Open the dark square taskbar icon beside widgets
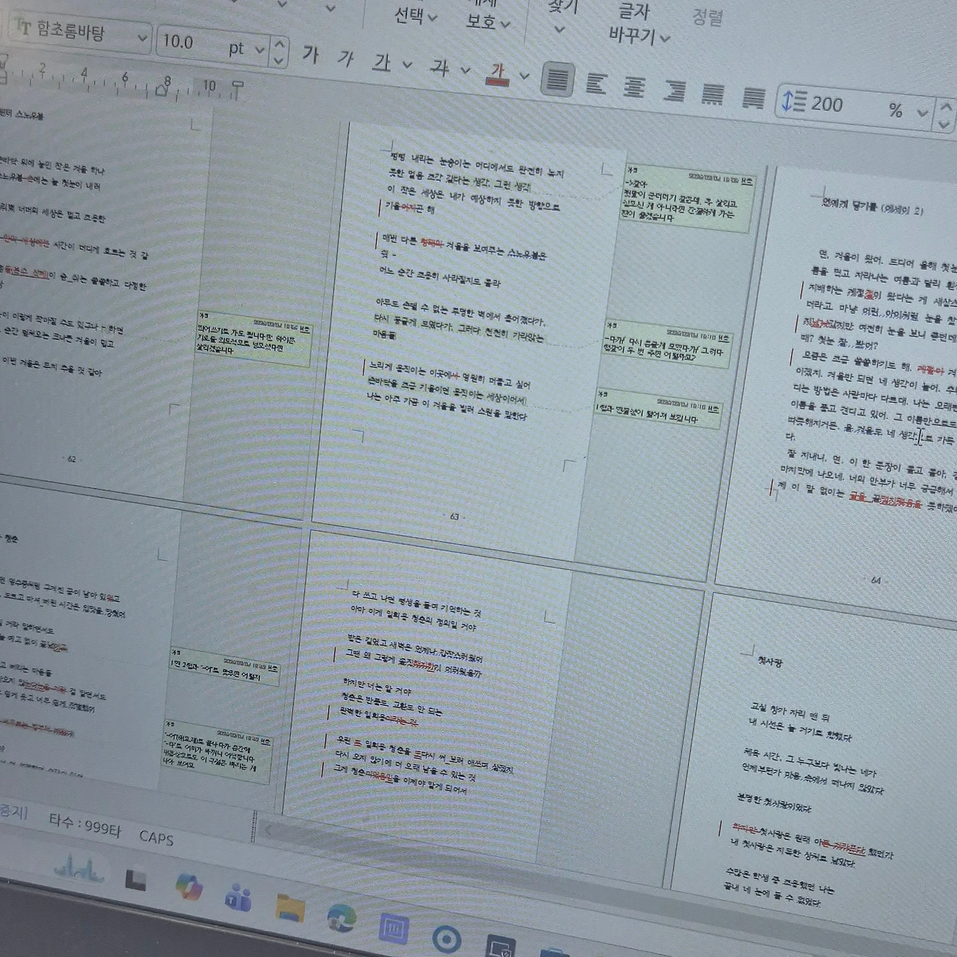This screenshot has width=957, height=957. pyautogui.click(x=135, y=879)
